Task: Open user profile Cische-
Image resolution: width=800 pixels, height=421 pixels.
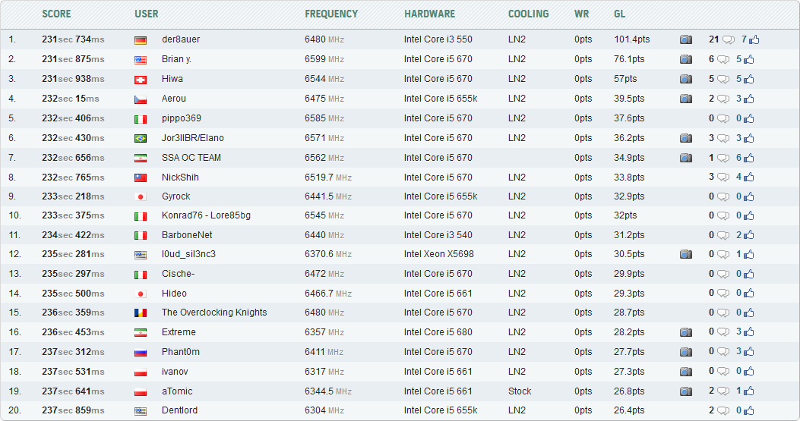Action: [x=178, y=274]
